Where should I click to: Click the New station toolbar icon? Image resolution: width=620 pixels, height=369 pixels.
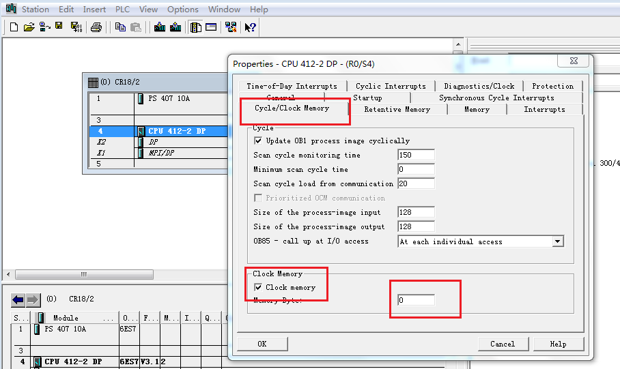(14, 27)
